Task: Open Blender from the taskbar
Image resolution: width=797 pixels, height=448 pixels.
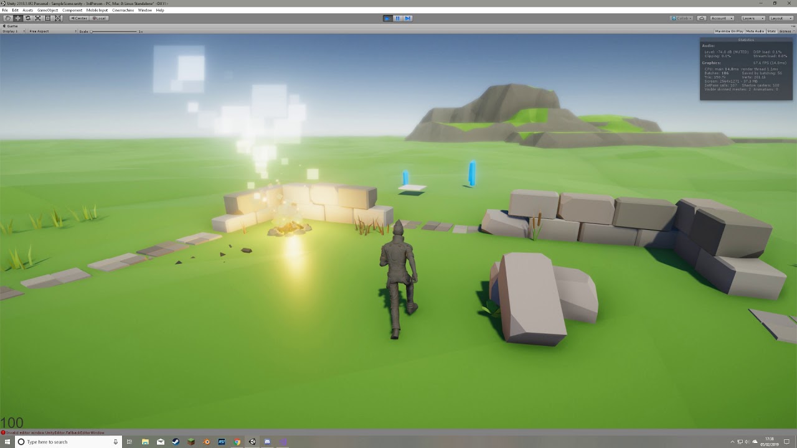Action: pos(206,442)
